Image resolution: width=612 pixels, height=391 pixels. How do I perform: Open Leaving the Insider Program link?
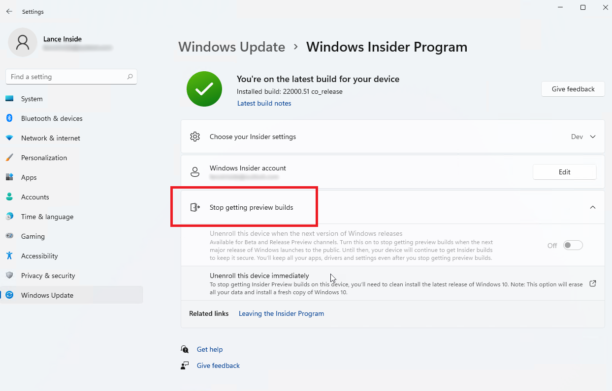[x=281, y=313]
